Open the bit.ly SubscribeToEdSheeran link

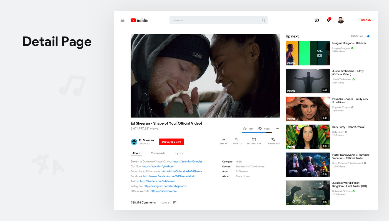point(182,171)
